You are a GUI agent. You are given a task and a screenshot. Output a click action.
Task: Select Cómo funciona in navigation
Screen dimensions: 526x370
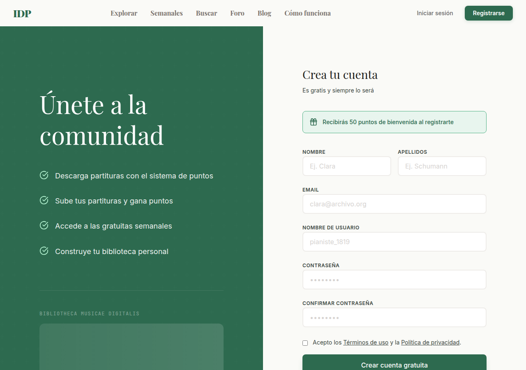pos(307,13)
